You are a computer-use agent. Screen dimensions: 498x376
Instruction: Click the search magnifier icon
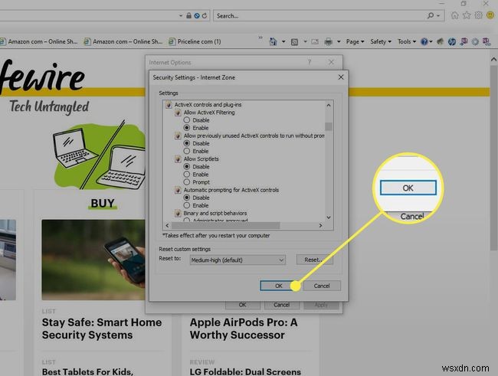coord(431,15)
